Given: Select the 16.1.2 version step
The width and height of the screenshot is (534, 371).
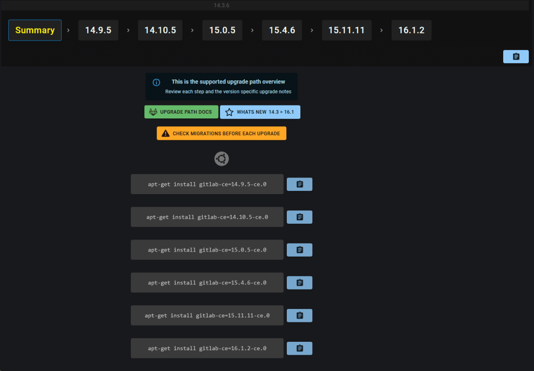Looking at the screenshot, I should (x=411, y=30).
